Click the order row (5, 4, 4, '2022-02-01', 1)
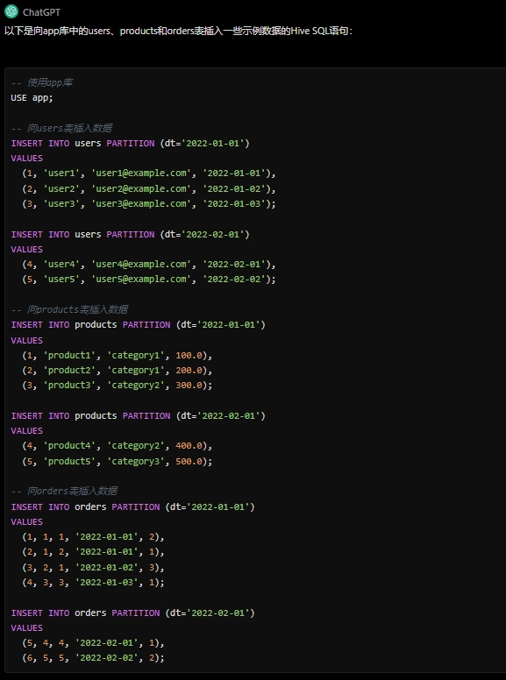The image size is (506, 680). tap(93, 642)
